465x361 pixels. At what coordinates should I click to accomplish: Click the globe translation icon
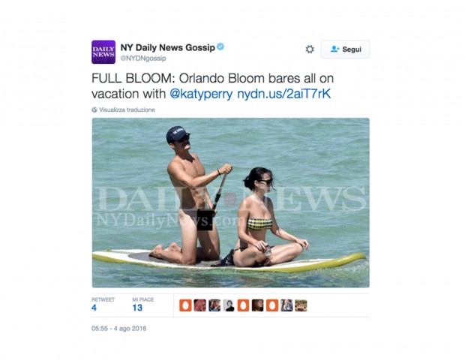click(x=94, y=110)
